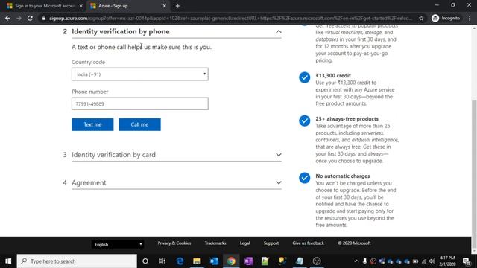
Task: Open Outlook from the taskbar
Action: [214, 261]
